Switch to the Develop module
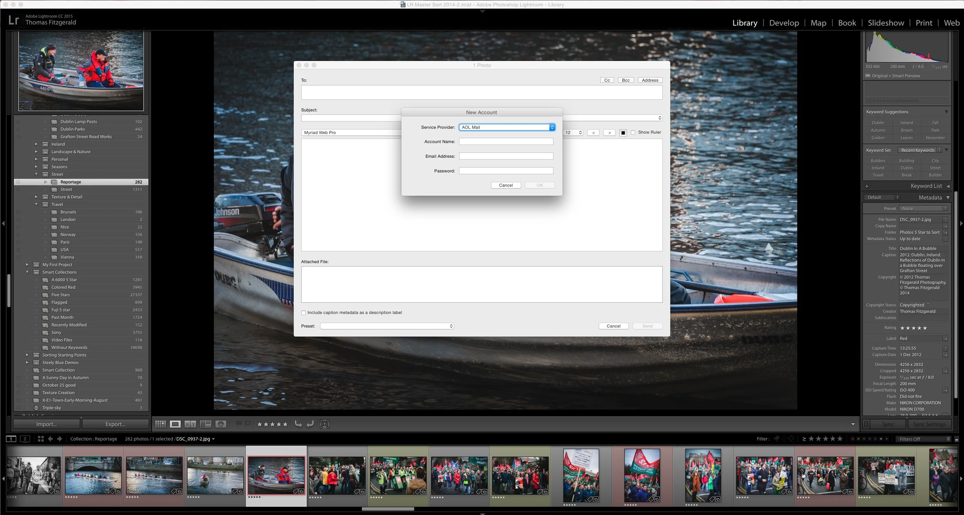Image resolution: width=964 pixels, height=515 pixels. tap(784, 23)
